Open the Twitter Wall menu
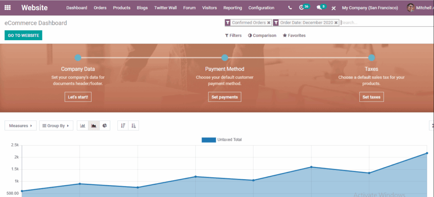 coord(166,8)
